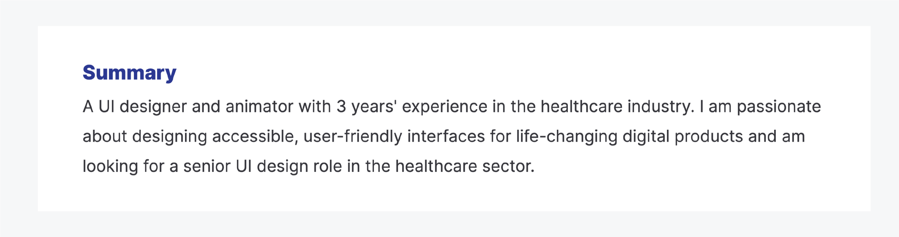This screenshot has height=237, width=899.
Task: Click the Summary heading
Action: (x=130, y=73)
